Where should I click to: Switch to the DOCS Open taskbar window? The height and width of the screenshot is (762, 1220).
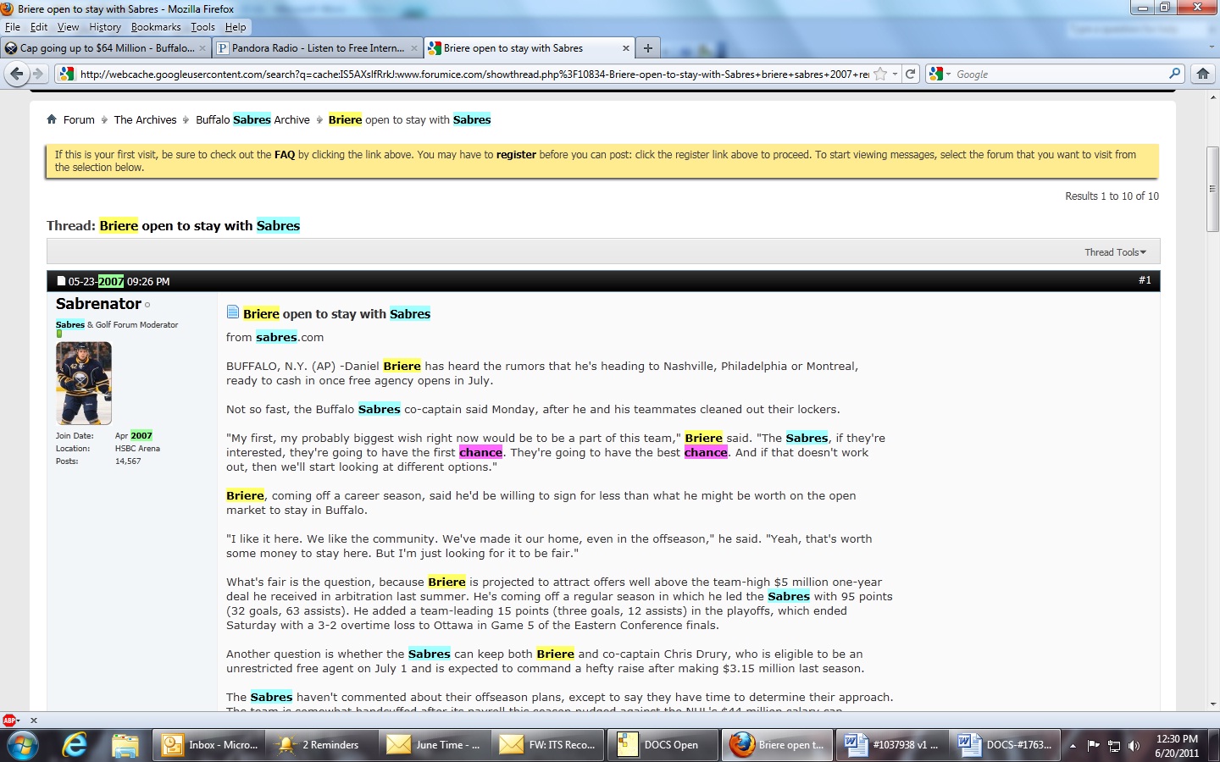point(663,745)
